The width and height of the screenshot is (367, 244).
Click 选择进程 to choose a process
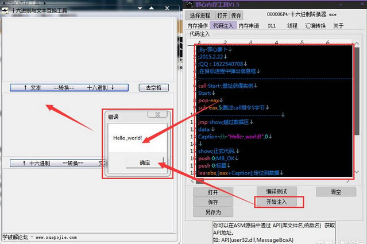(200, 16)
